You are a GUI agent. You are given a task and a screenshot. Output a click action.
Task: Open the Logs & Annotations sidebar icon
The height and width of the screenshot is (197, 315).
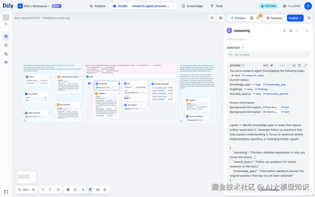pos(6,54)
